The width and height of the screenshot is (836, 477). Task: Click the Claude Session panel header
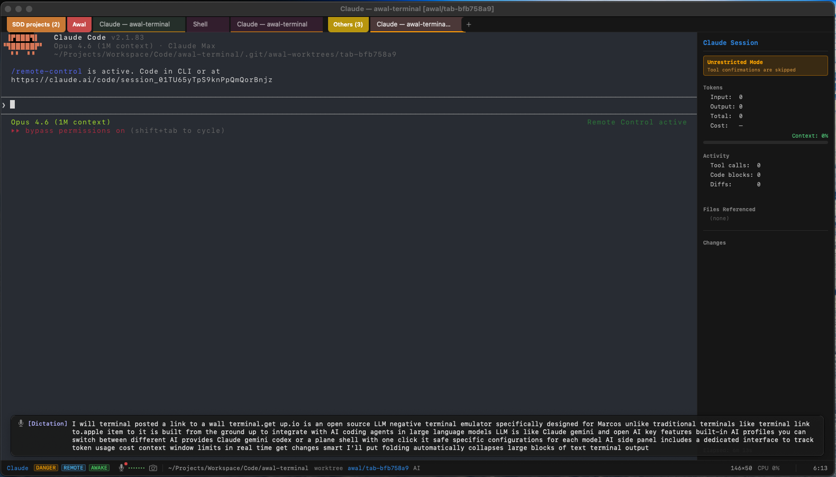coord(730,43)
